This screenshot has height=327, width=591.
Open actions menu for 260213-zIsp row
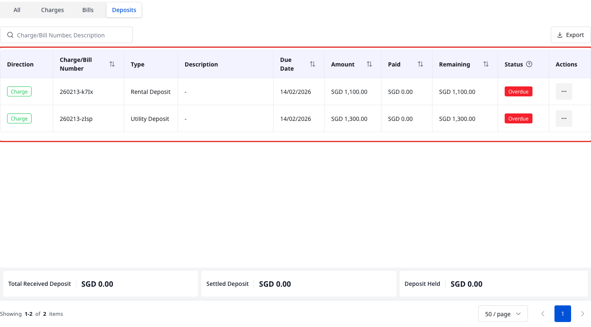pos(564,118)
